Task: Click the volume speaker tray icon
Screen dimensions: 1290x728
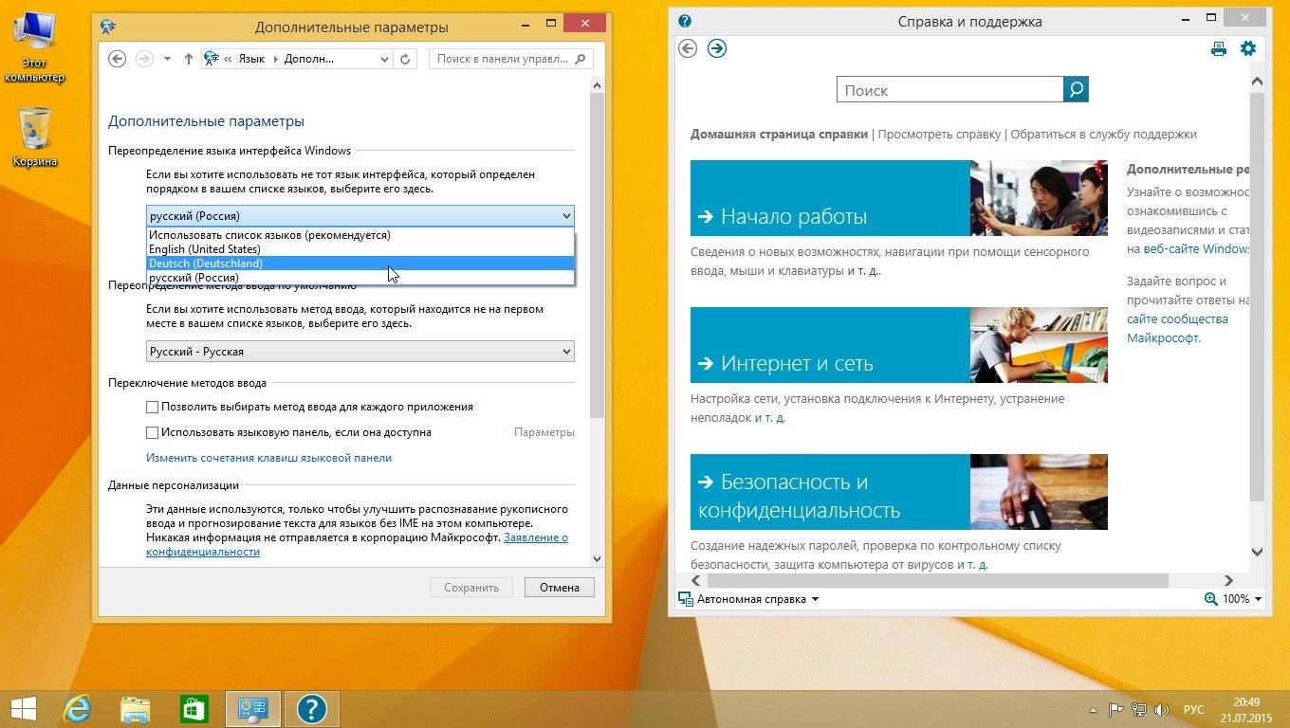Action: click(1161, 709)
